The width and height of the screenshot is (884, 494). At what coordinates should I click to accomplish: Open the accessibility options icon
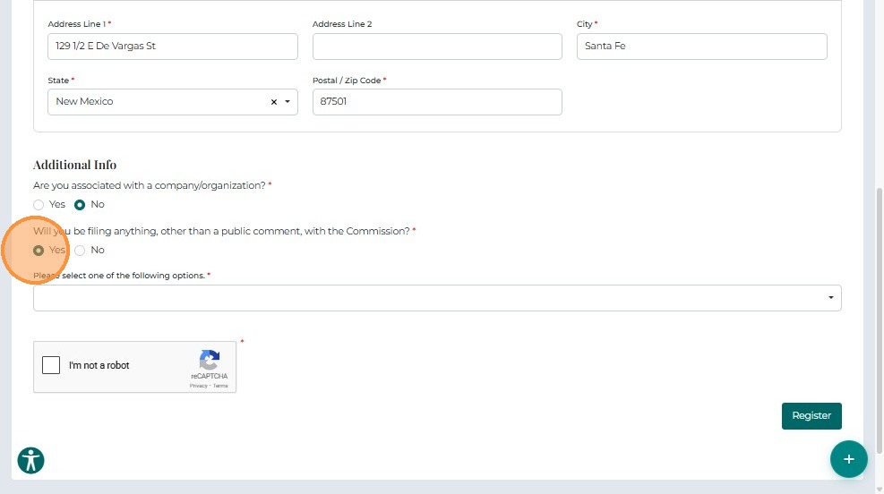31,460
